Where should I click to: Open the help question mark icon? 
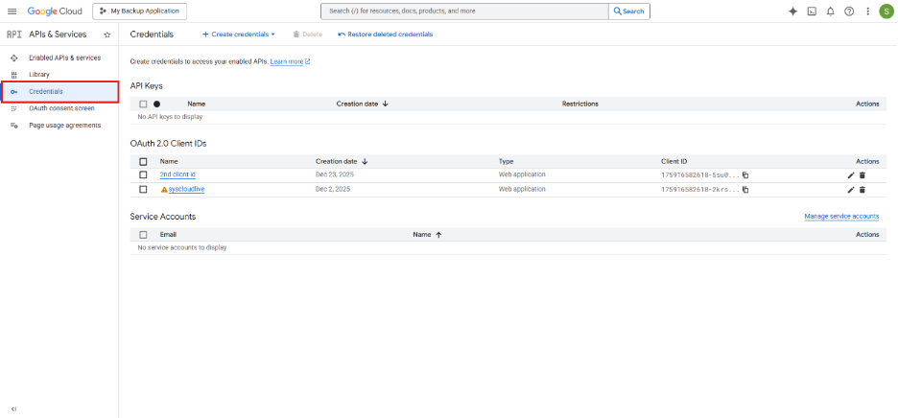click(849, 12)
